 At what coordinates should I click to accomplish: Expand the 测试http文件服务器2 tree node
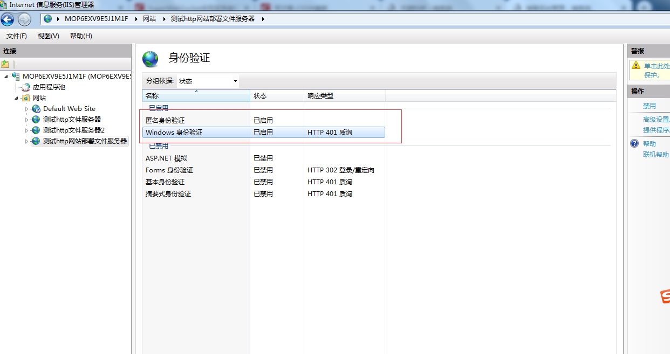[x=26, y=130]
